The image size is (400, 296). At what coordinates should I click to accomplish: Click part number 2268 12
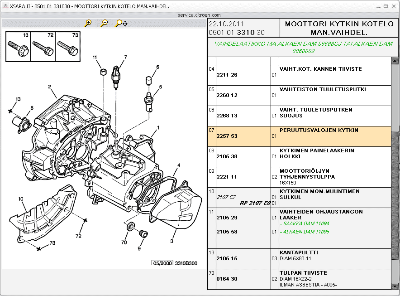point(227,96)
